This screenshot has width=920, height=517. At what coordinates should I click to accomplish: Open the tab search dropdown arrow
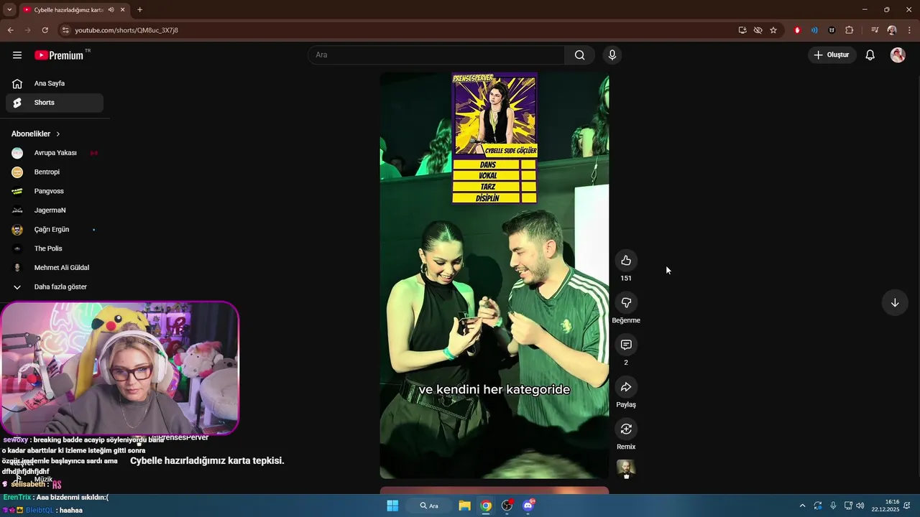pos(9,9)
